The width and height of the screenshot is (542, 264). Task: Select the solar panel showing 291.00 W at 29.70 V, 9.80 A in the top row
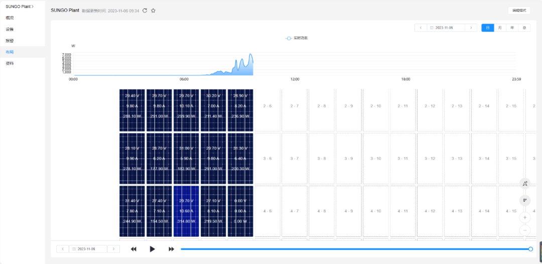pyautogui.click(x=159, y=110)
